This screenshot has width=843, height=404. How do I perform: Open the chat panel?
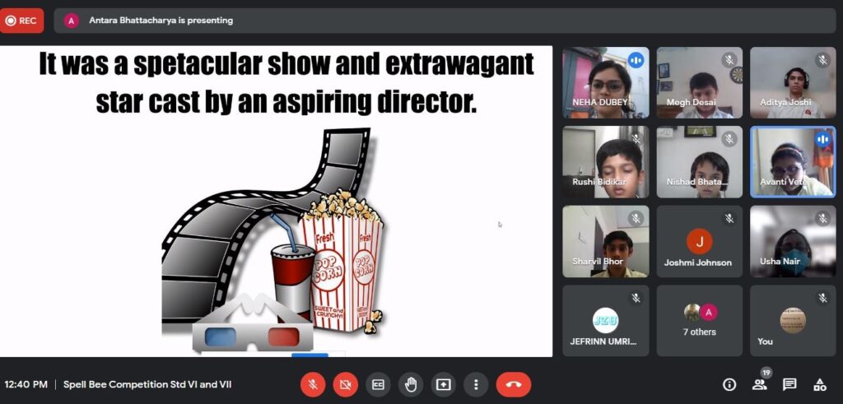789,384
